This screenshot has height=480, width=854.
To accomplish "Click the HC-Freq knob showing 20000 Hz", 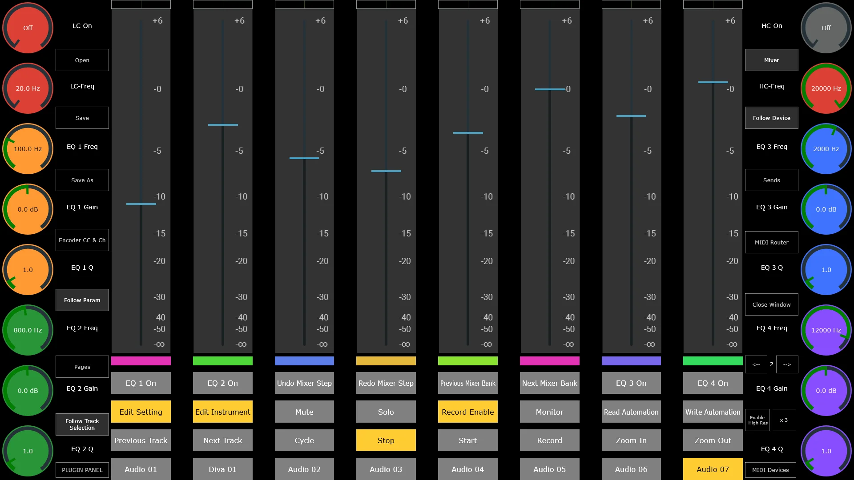I will [x=826, y=88].
